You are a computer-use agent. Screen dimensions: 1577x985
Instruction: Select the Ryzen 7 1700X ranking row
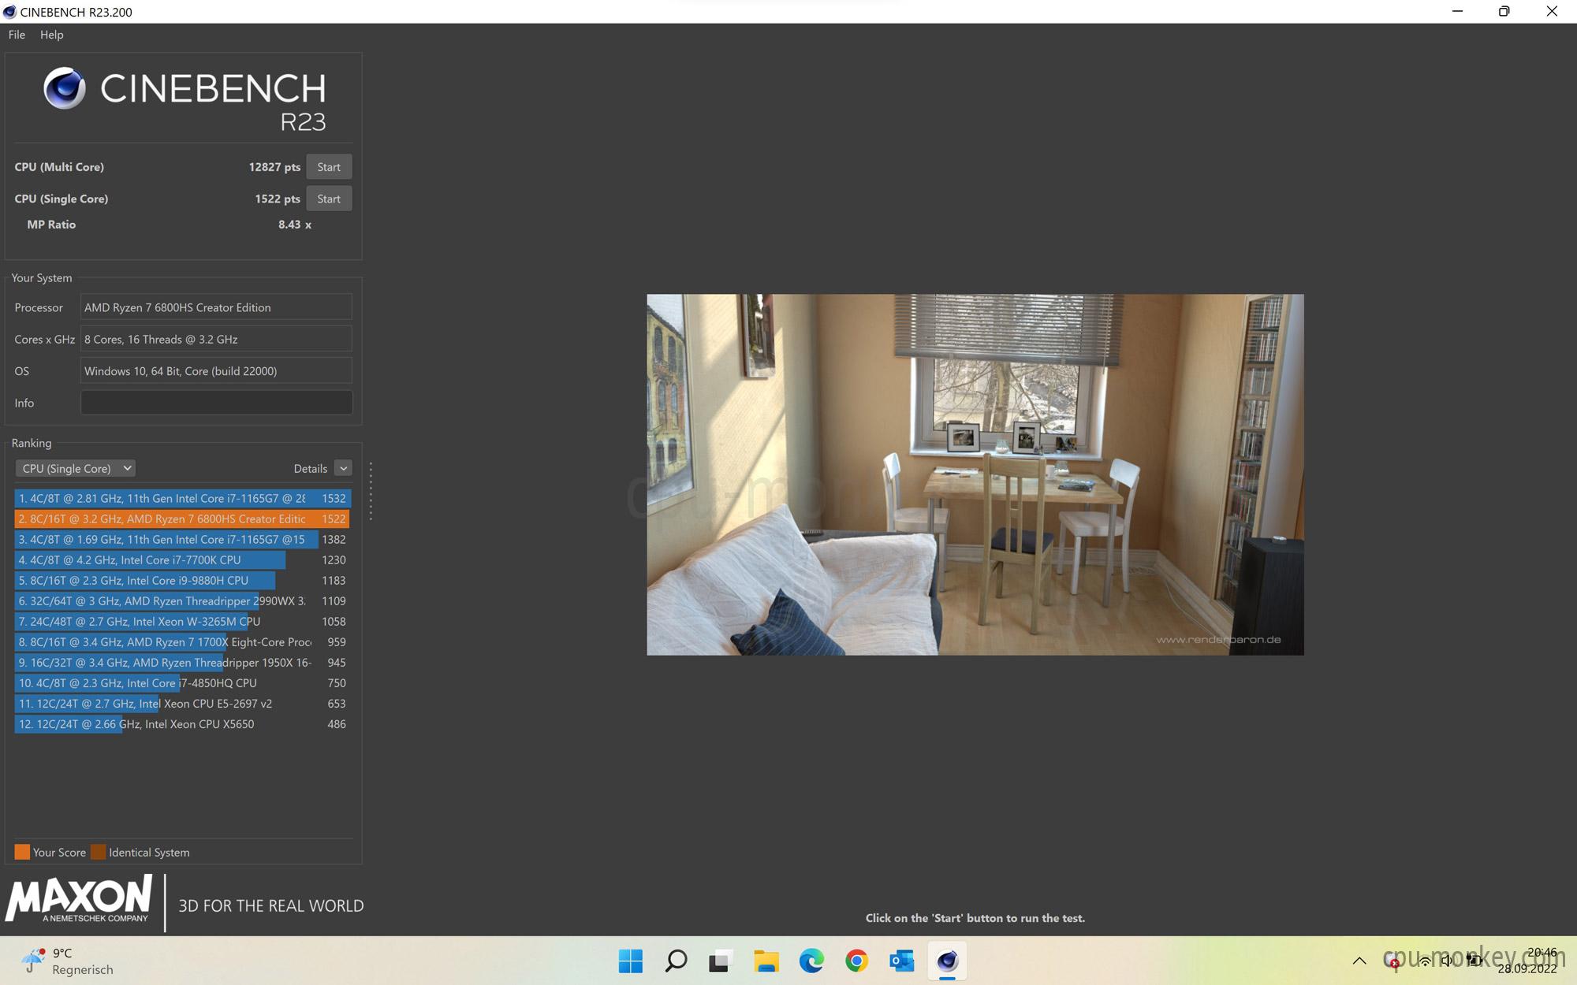[x=182, y=641]
